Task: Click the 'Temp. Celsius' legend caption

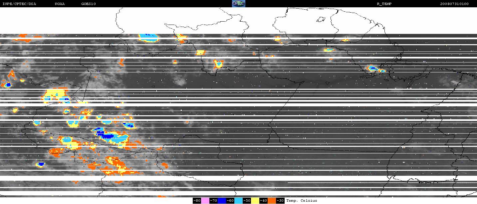Action: pyautogui.click(x=302, y=201)
